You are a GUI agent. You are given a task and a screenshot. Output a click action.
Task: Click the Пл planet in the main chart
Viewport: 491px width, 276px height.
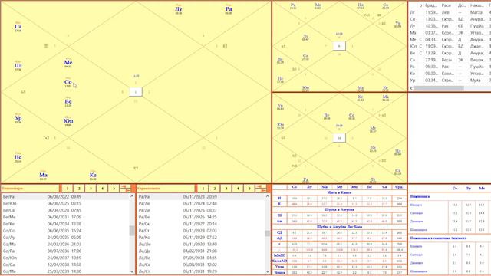(18, 66)
